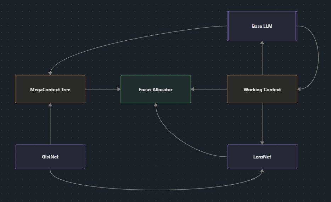The image size is (331, 202).
Task: Click the arrowhead entering the bottom of LensNet
Action: (x=262, y=171)
